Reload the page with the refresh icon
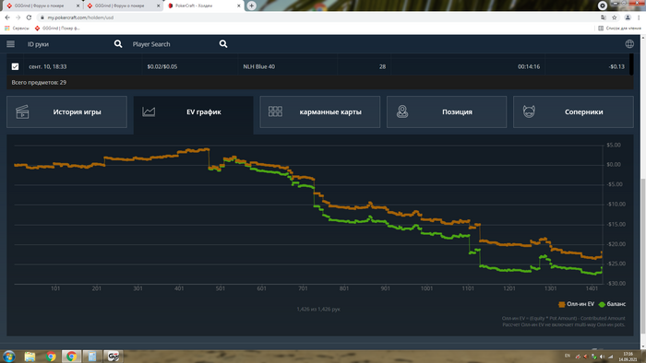This screenshot has height=363, width=646. (x=29, y=18)
